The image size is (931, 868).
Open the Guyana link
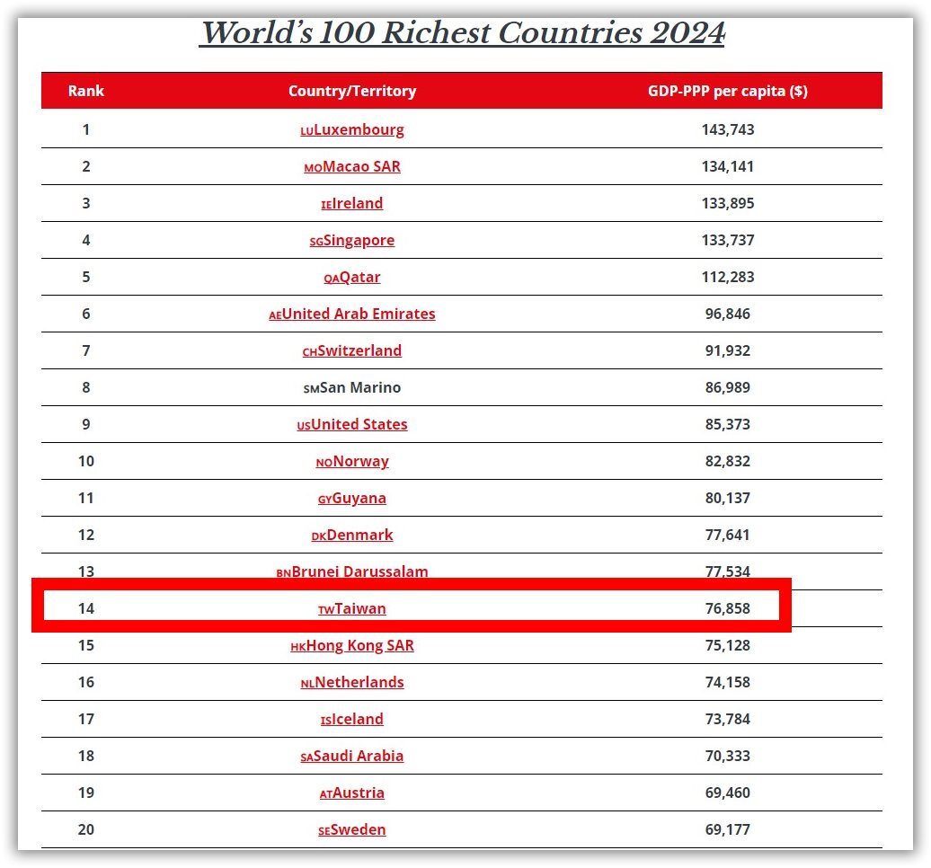352,498
